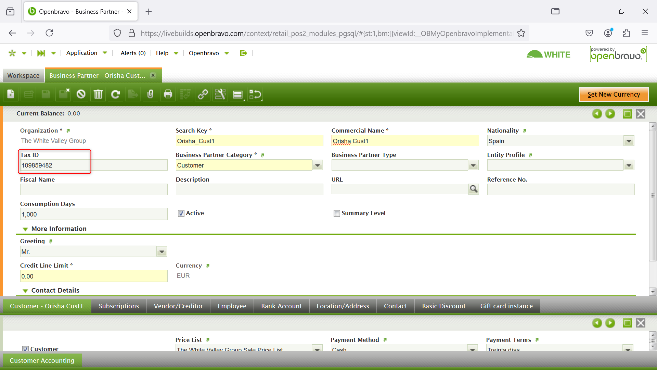Click the Undo changes toolbar icon
The width and height of the screenshot is (657, 370).
pos(81,94)
